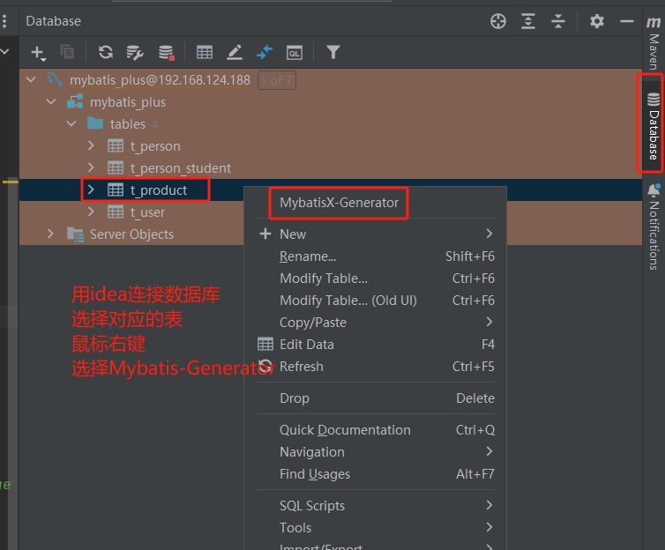
Task: Collapse the tables folder node
Action: tap(71, 123)
